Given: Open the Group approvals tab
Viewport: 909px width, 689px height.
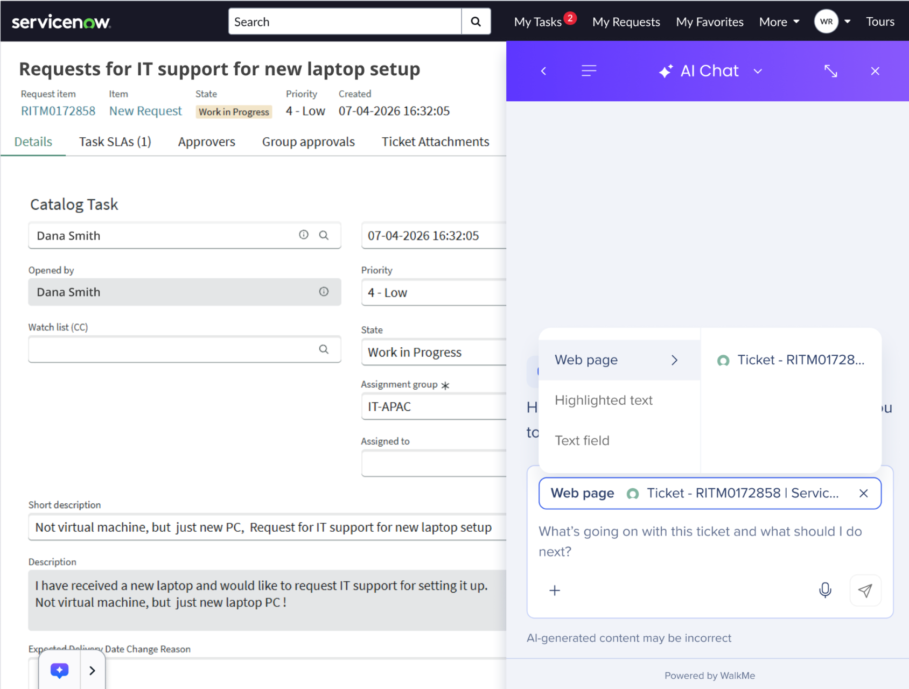Looking at the screenshot, I should tap(309, 142).
